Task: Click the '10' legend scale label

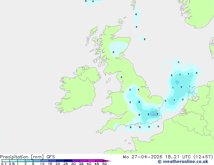Action: click(x=42, y=164)
